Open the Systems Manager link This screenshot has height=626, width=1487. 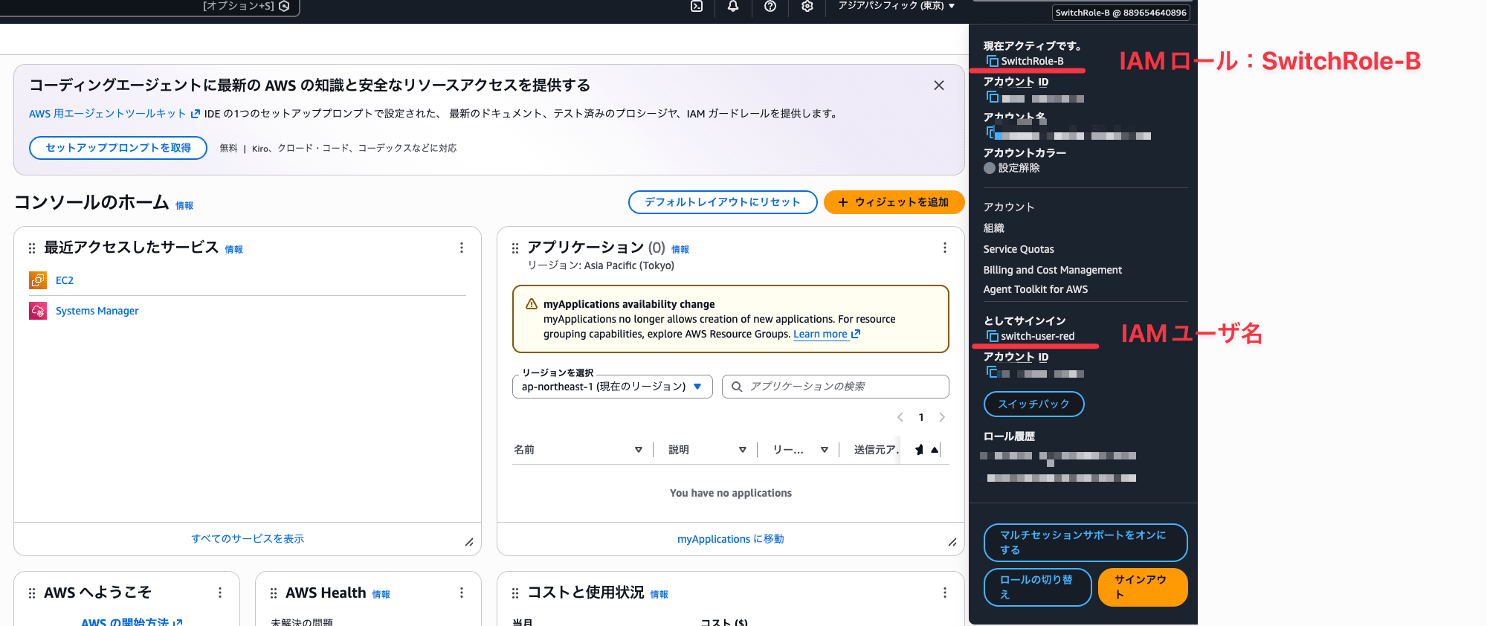click(x=97, y=311)
